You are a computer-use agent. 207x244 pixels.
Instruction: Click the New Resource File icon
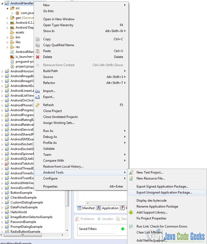pos(131,178)
